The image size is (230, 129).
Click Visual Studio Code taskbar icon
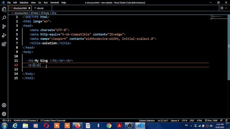coord(140,126)
